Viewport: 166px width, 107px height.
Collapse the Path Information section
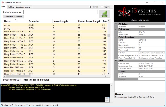pos(116,37)
